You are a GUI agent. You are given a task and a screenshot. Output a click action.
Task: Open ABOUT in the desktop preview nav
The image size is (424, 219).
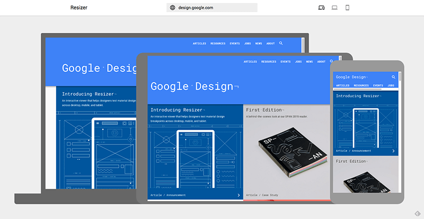(x=270, y=43)
